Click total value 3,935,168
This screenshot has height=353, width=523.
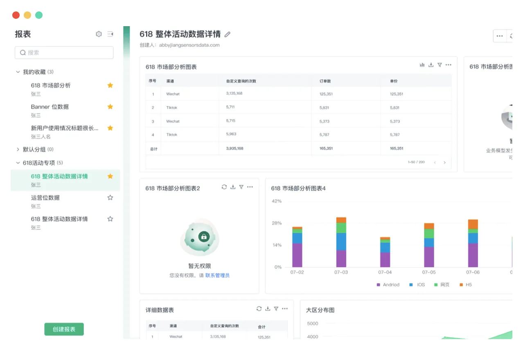point(234,148)
